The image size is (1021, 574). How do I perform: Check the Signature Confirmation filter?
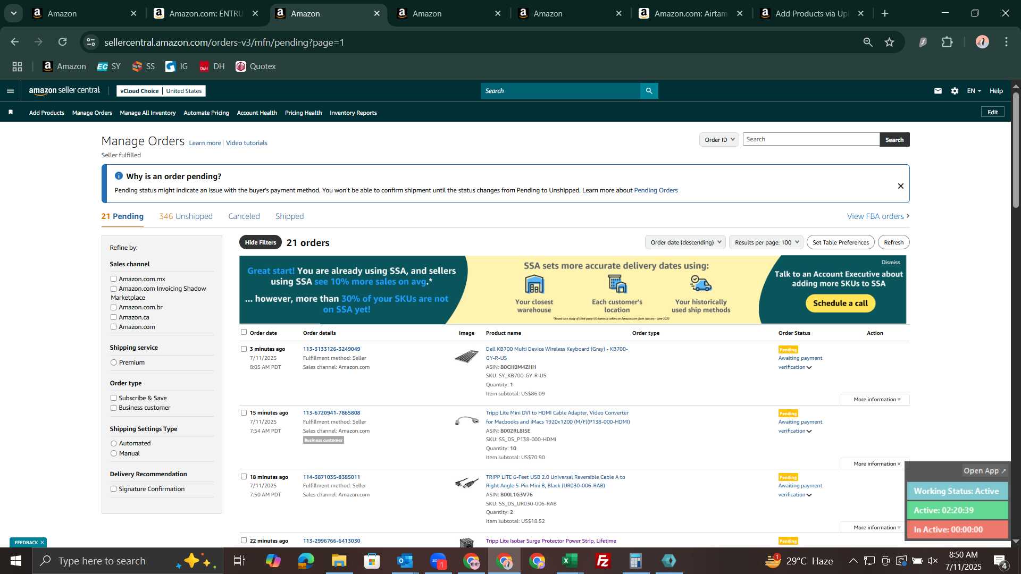[113, 489]
